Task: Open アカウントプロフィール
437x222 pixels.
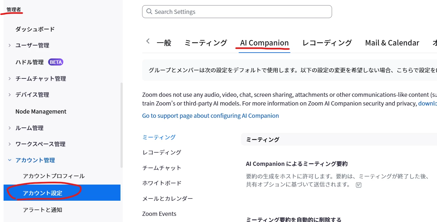Action: tap(54, 176)
